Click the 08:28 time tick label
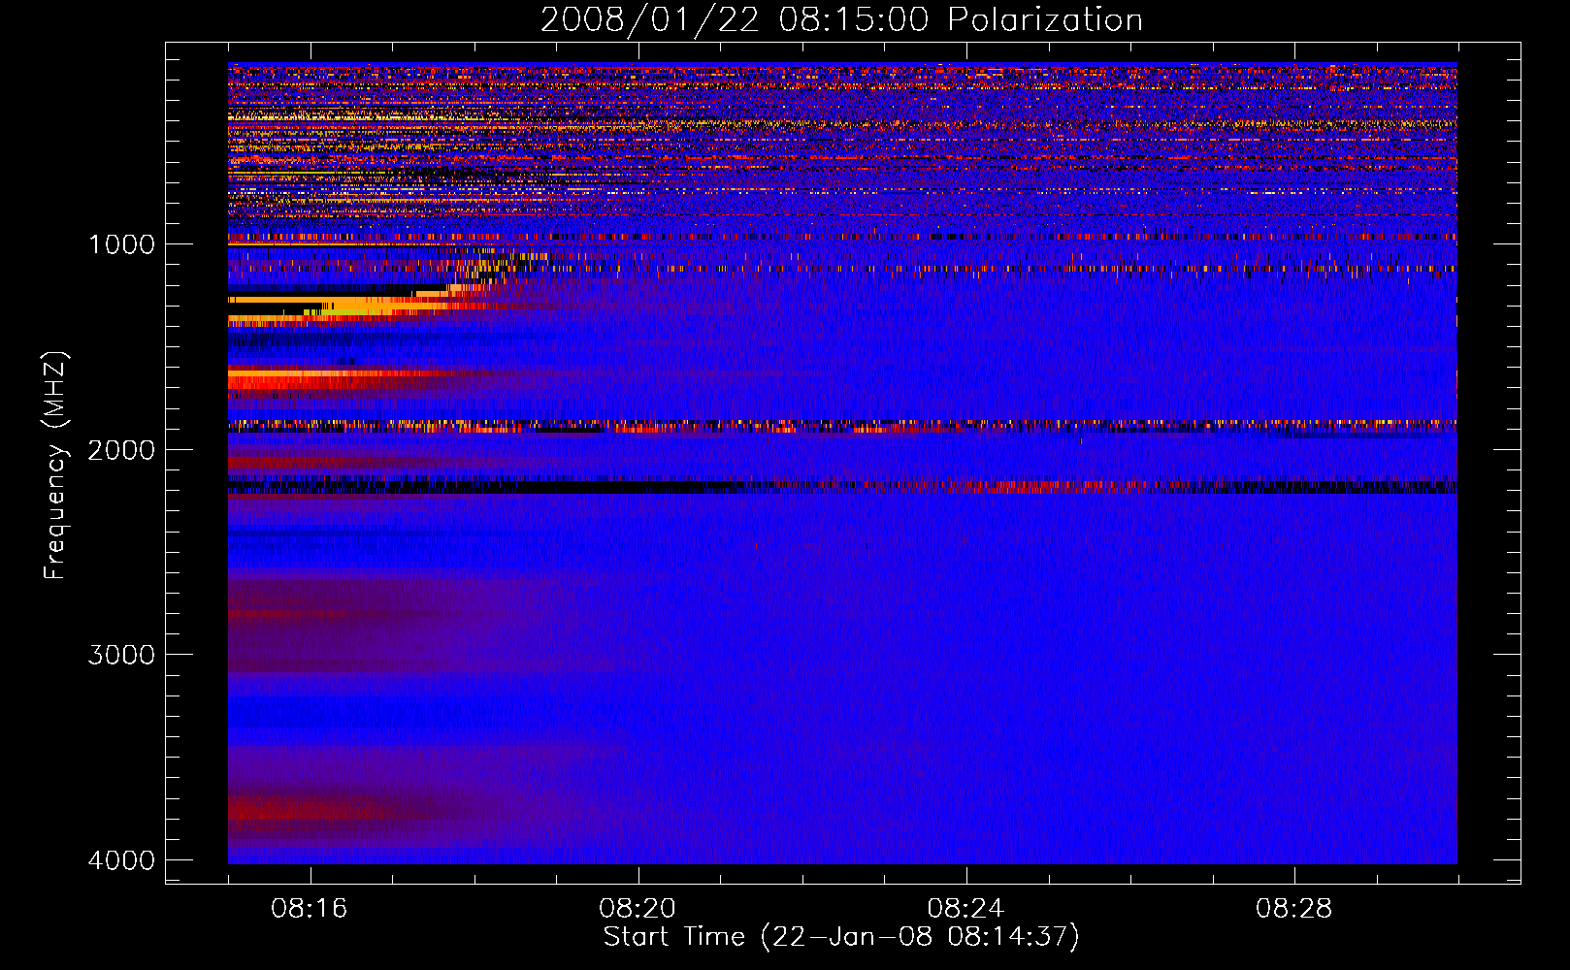This screenshot has width=1570, height=970. pos(1294,909)
